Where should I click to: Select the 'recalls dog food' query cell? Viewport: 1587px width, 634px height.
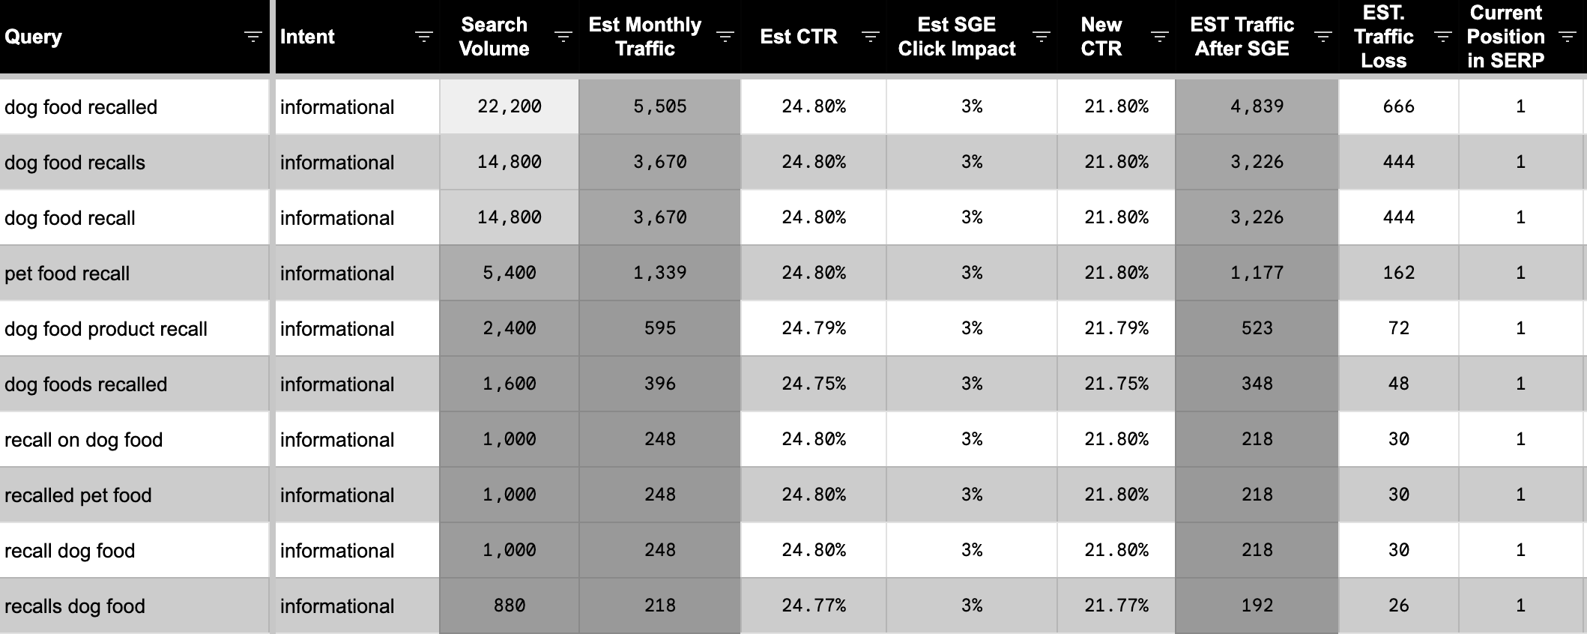(75, 606)
